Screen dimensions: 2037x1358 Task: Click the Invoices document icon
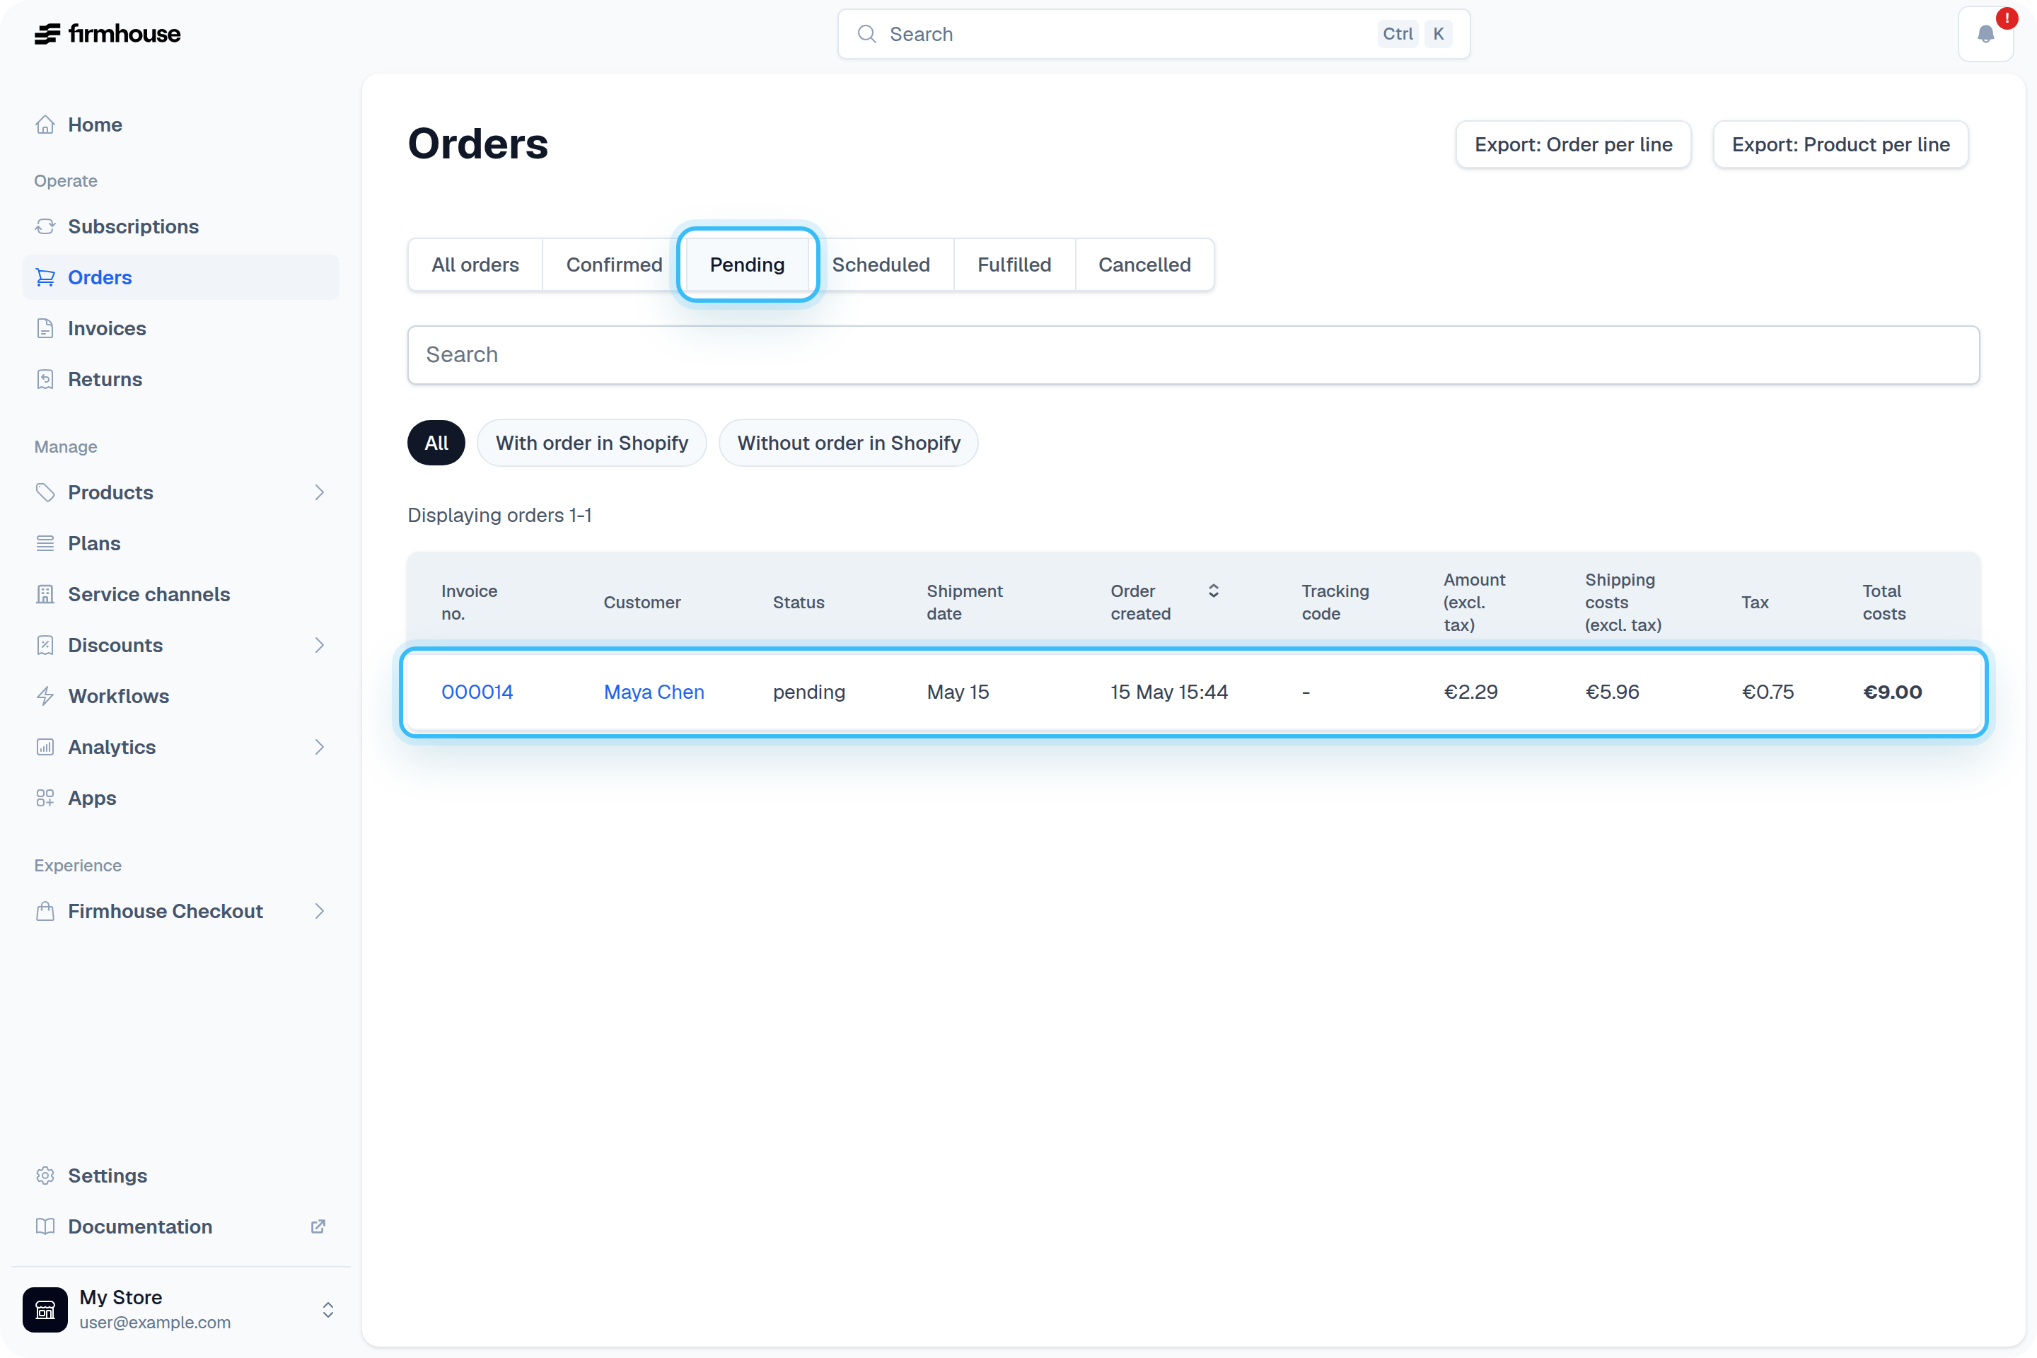tap(45, 328)
